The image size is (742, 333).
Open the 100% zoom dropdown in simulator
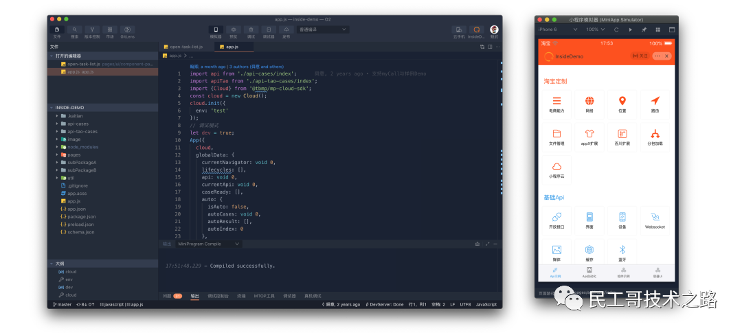pos(596,30)
